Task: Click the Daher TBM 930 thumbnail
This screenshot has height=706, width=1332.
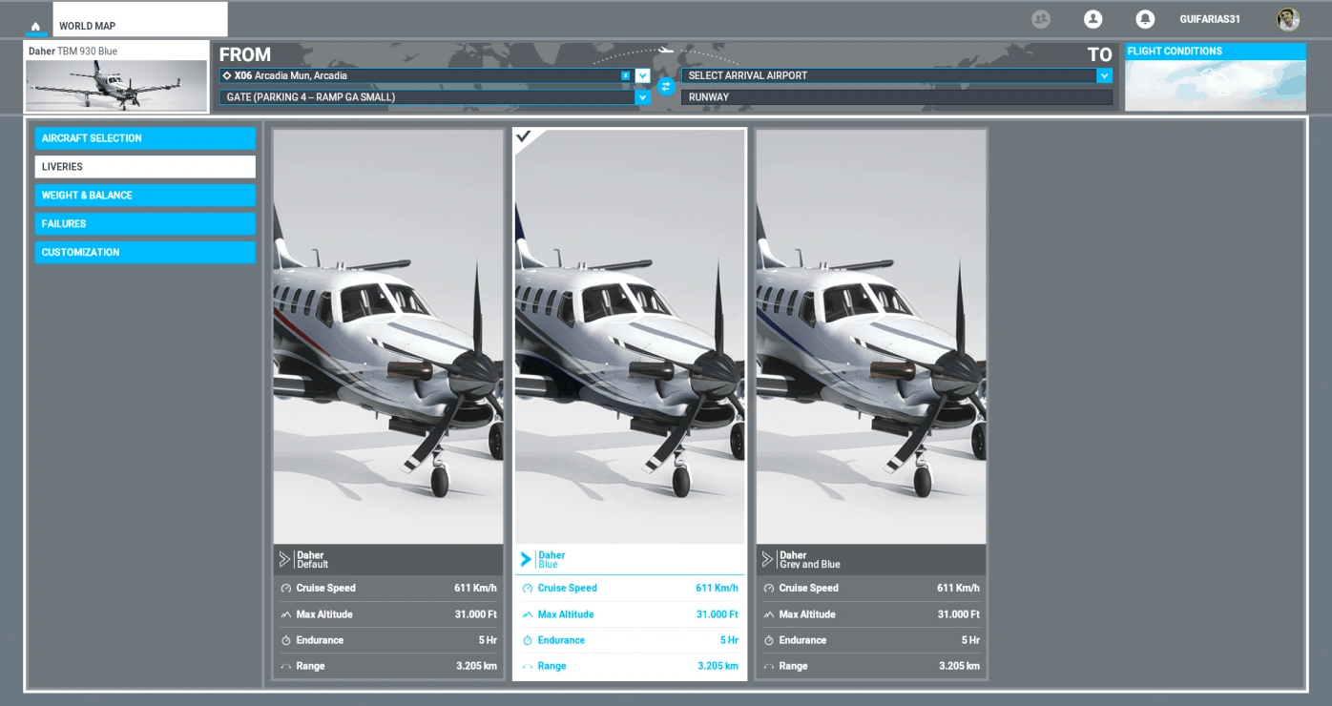Action: pos(116,85)
